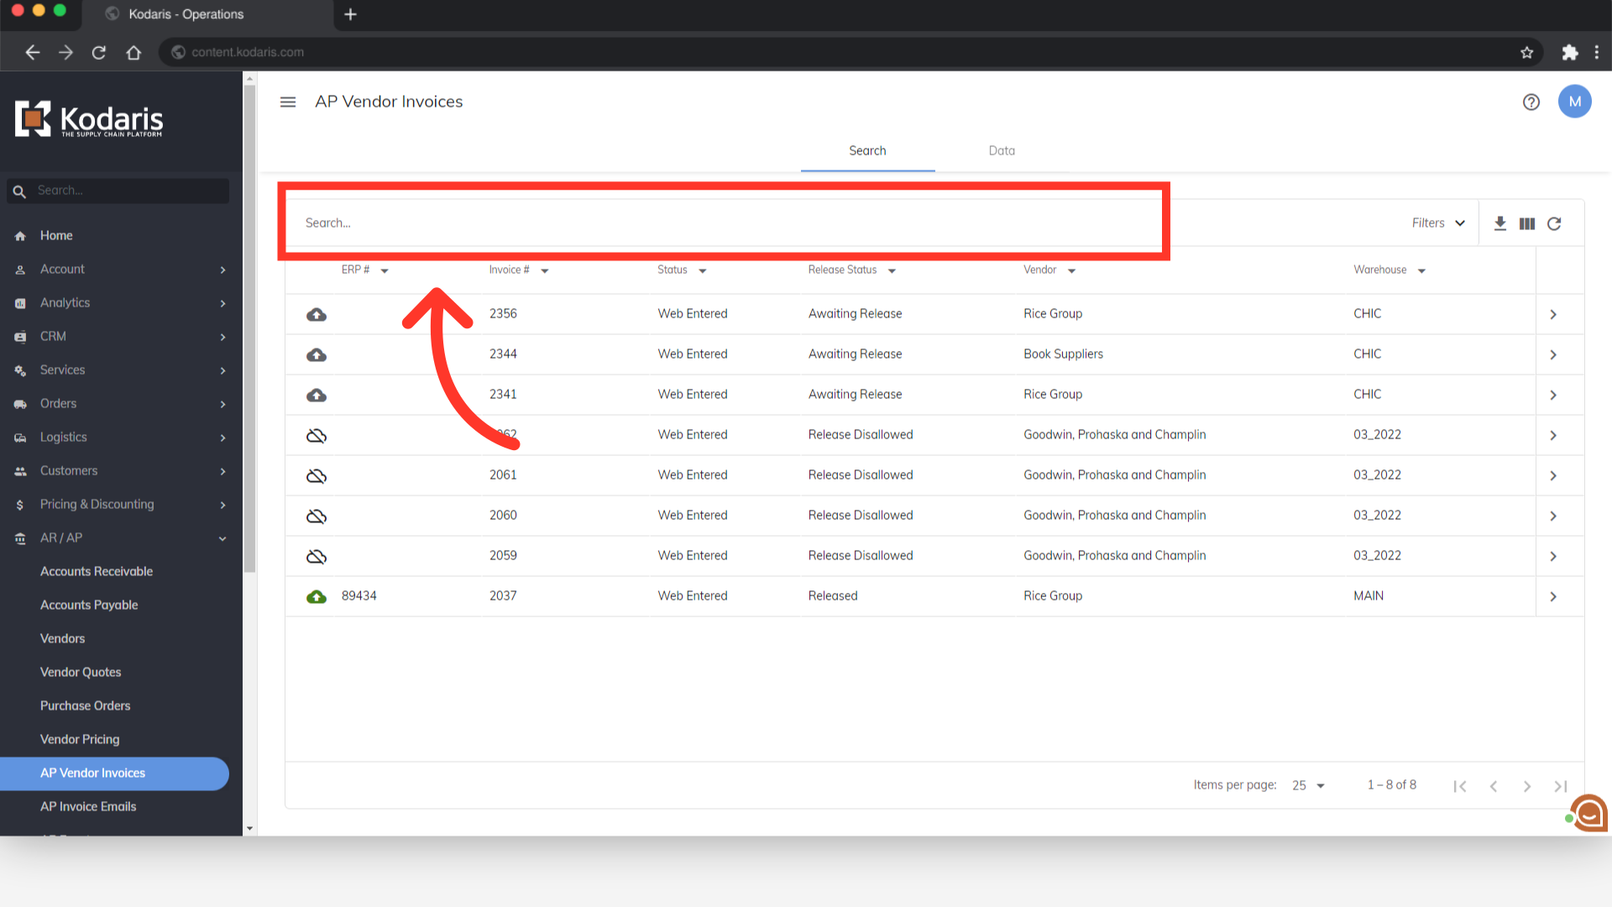The width and height of the screenshot is (1612, 907).
Task: Click the invoice search field
Action: pos(722,223)
